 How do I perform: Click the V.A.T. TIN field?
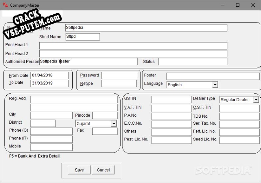[172, 108]
